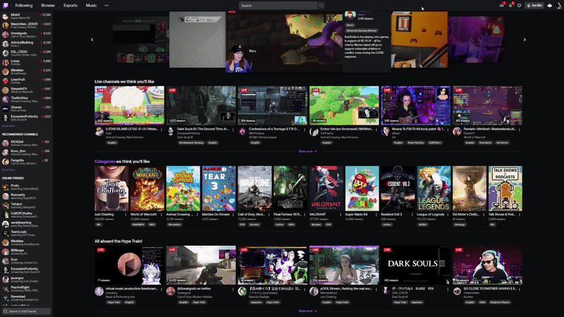Go to previous featured stream carousel arrow
This screenshot has width=564, height=317.
92,39
